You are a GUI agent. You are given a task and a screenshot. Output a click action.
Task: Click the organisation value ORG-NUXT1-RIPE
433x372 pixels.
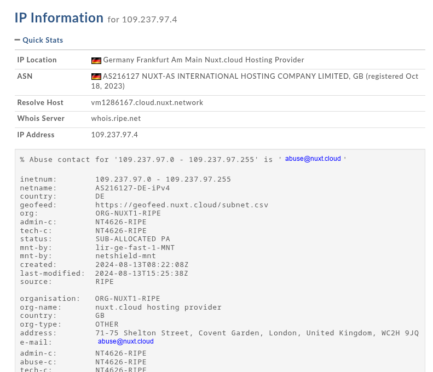pos(128,299)
